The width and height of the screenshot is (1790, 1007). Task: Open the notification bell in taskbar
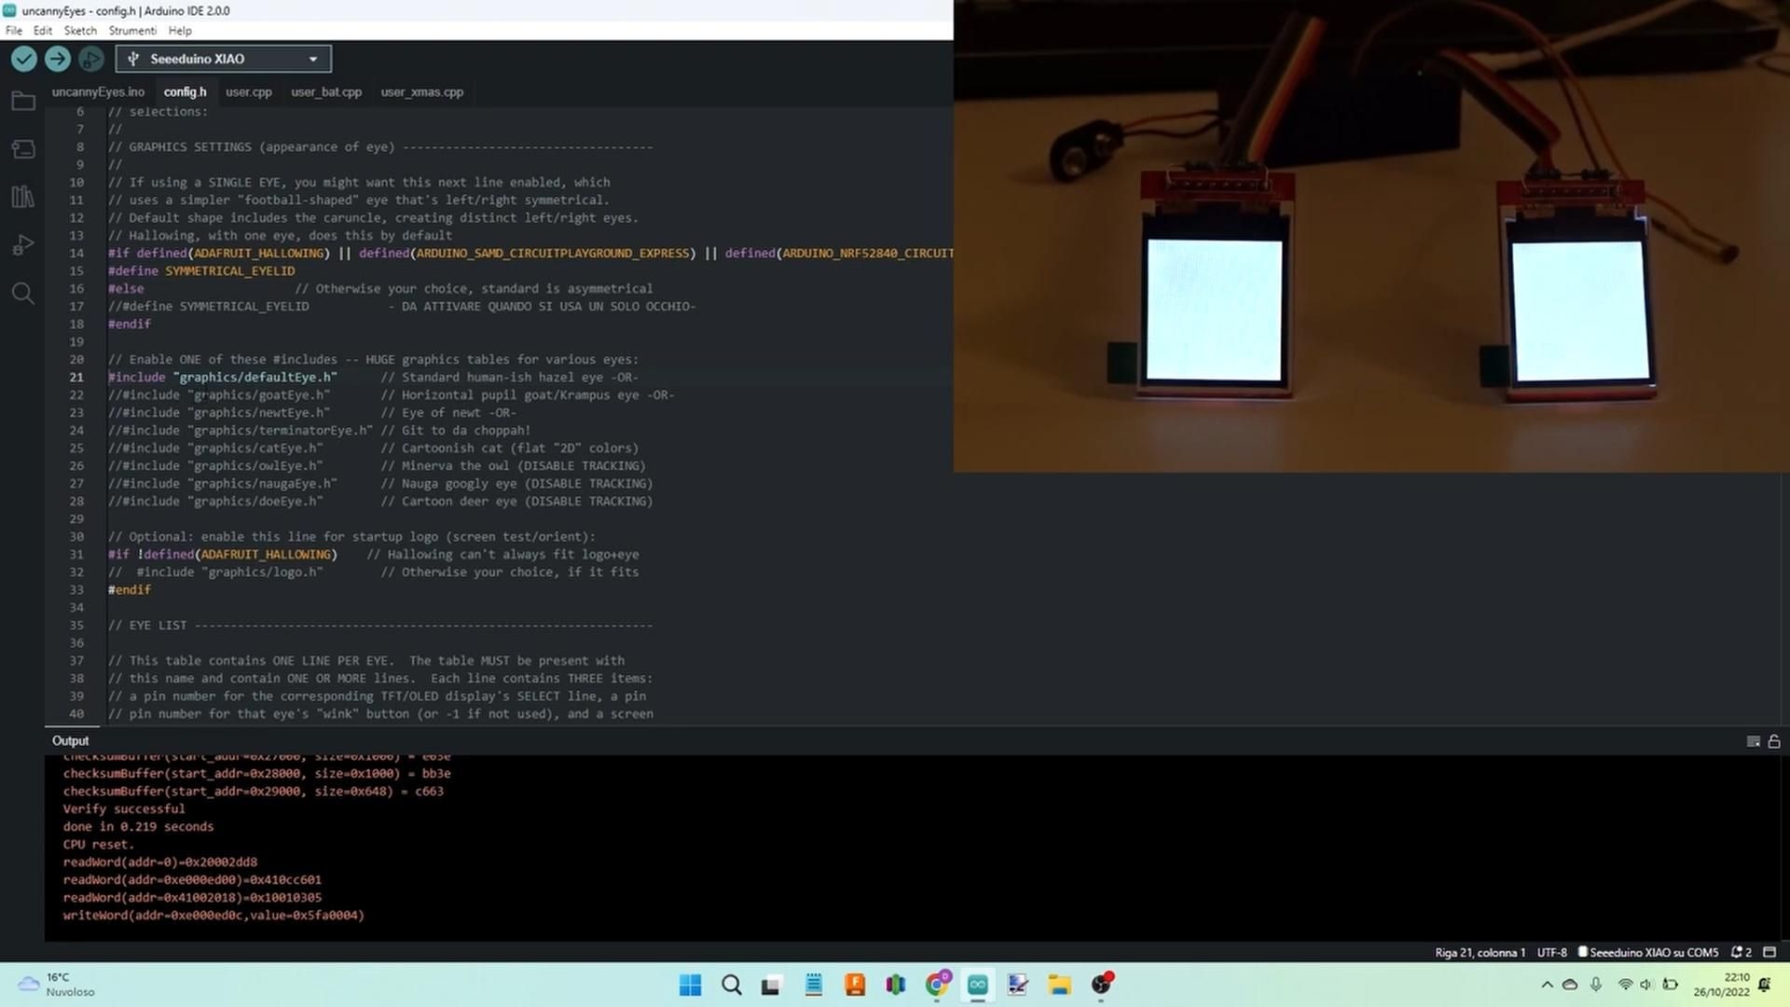click(x=1764, y=985)
